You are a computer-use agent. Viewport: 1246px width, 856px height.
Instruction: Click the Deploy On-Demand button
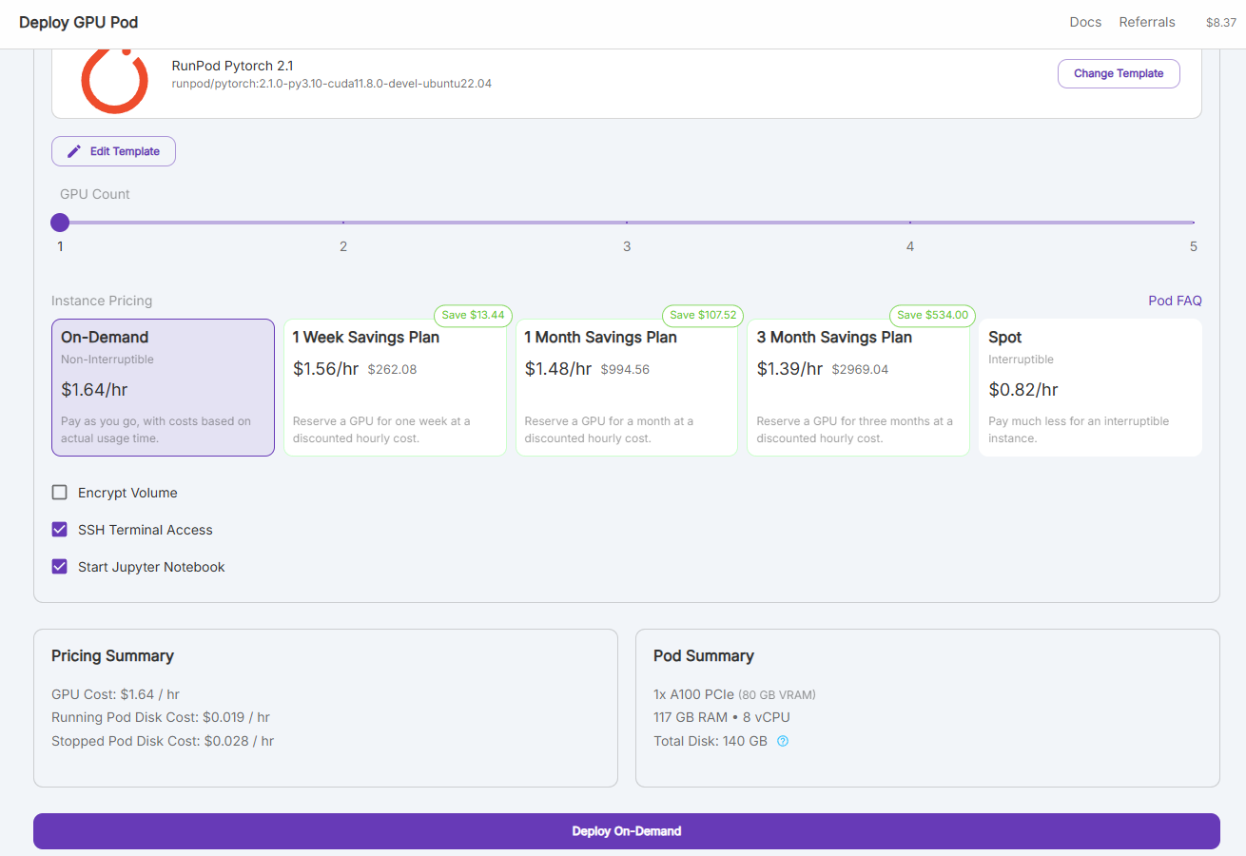coord(627,831)
